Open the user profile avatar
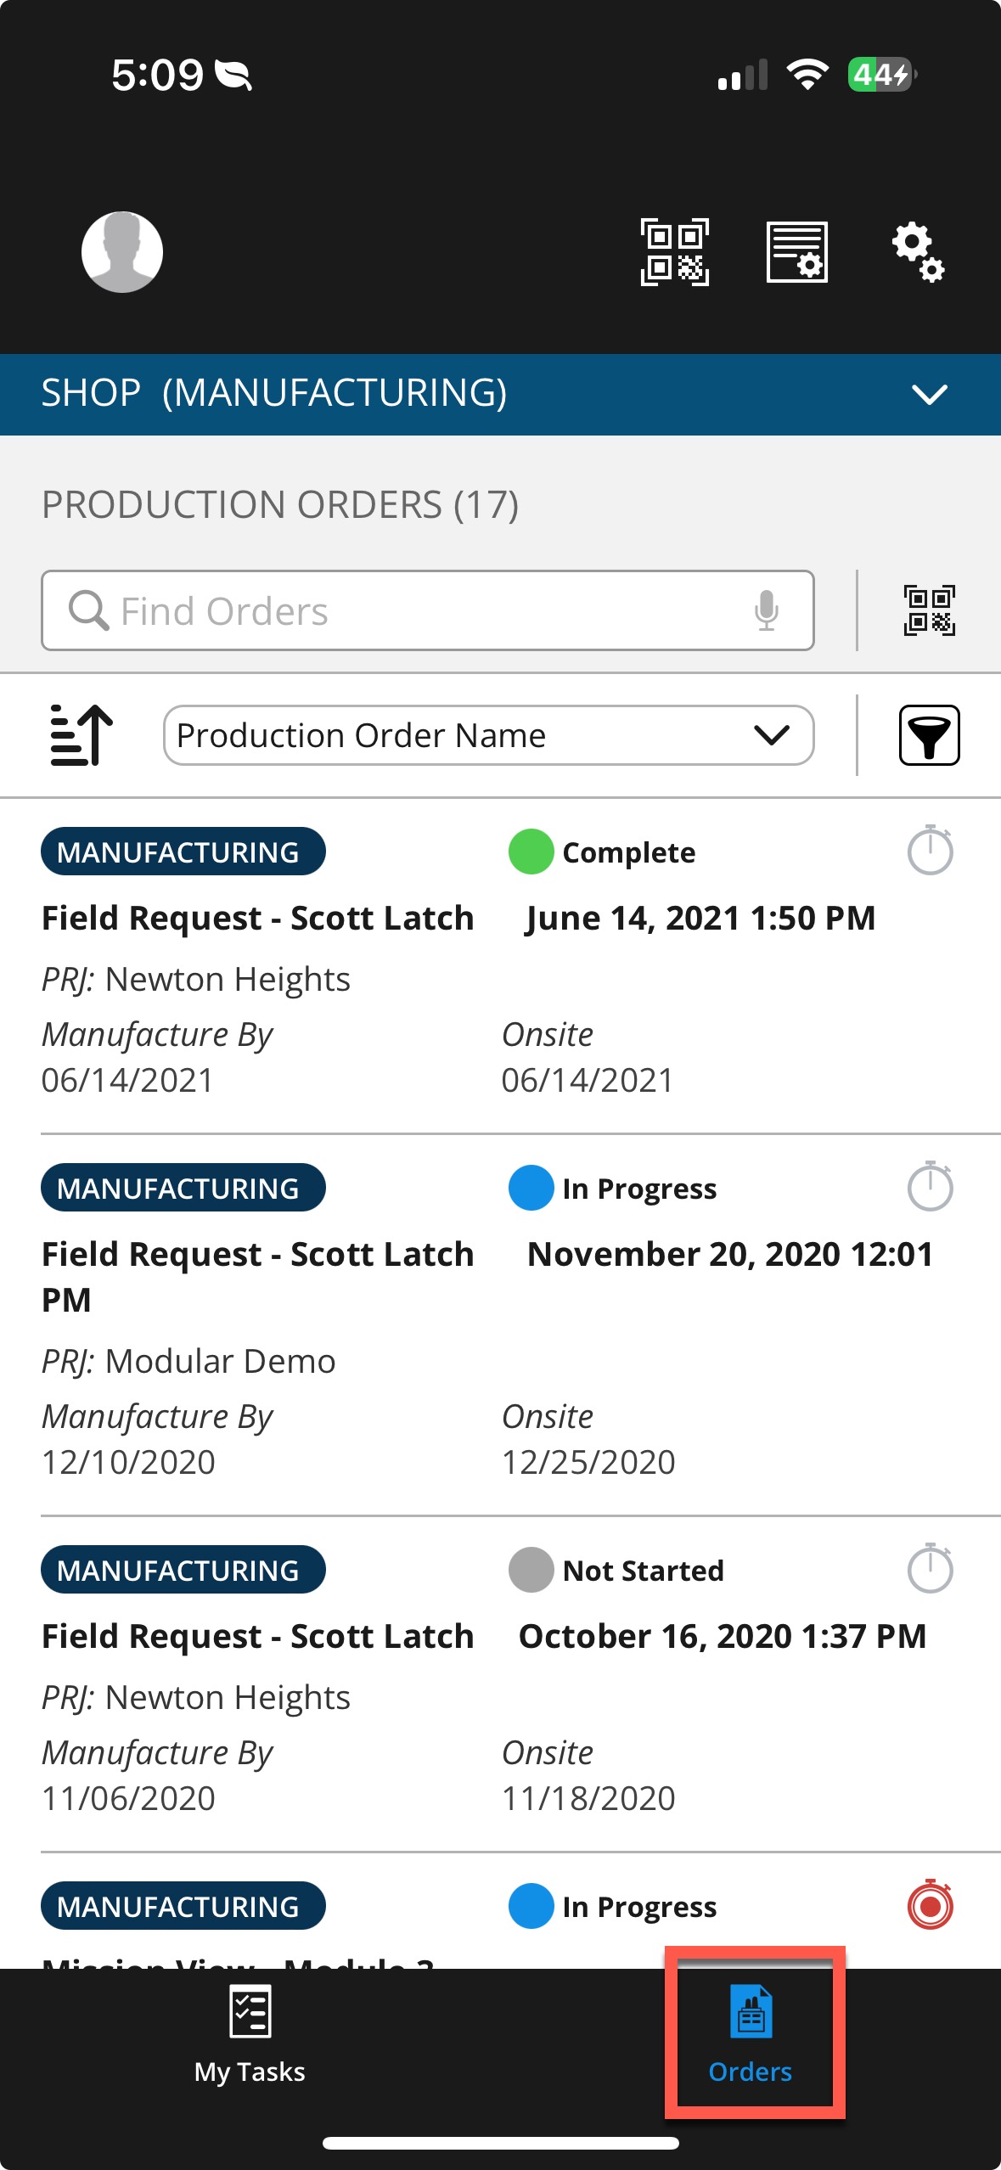 coord(122,251)
